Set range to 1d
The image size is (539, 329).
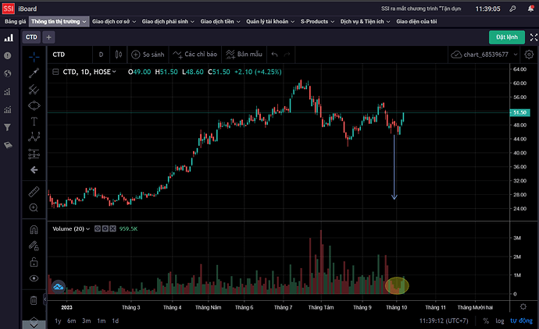pyautogui.click(x=116, y=320)
